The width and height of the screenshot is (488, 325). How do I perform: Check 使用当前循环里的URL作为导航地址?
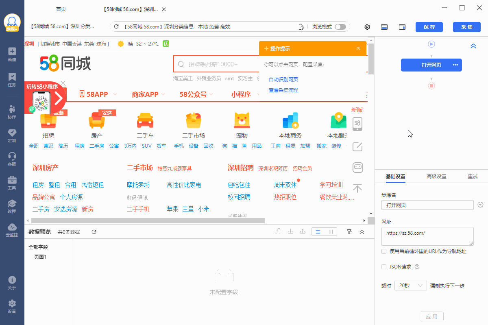coord(384,251)
